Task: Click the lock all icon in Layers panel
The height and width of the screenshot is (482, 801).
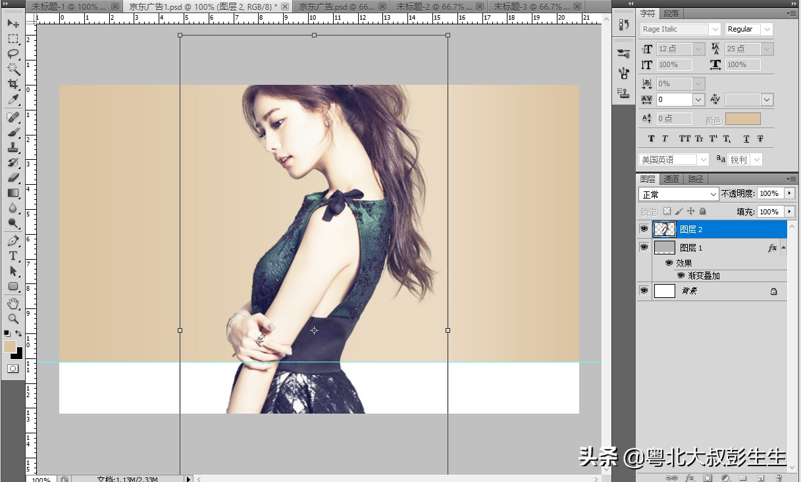Action: 702,211
